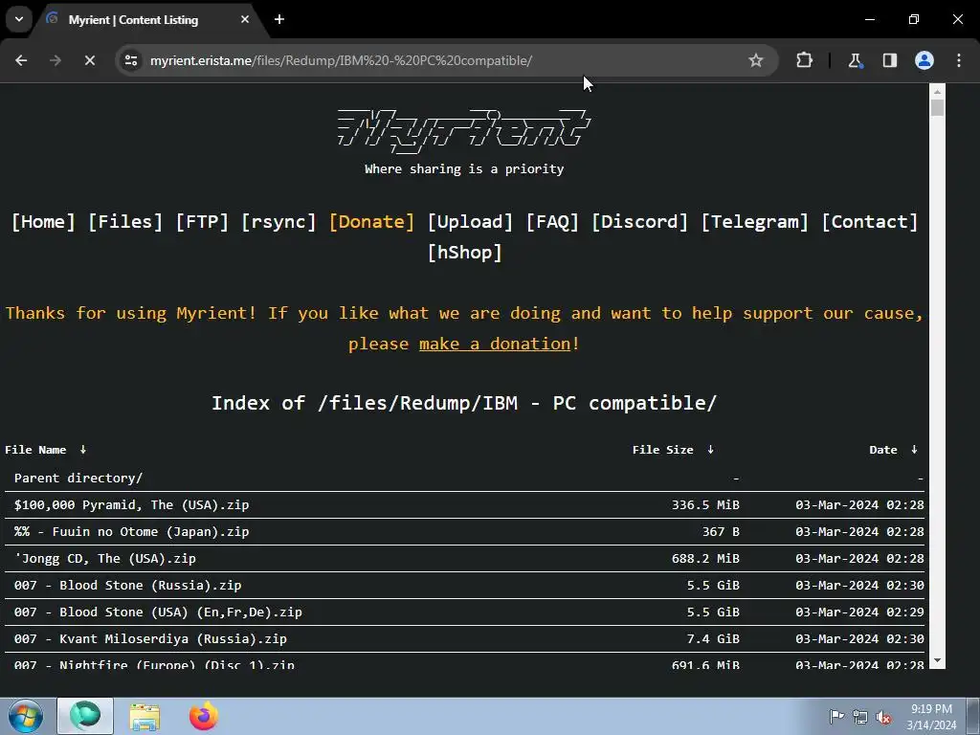Open the profile avatar menu
This screenshot has height=735, width=980.
click(924, 60)
